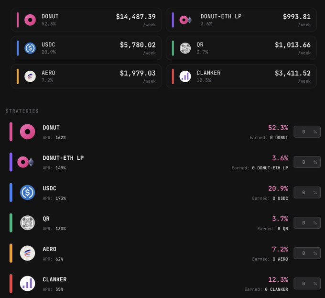Click the pink DONUT color bar in strategies
This screenshot has height=298, width=325.
[x=11, y=132]
